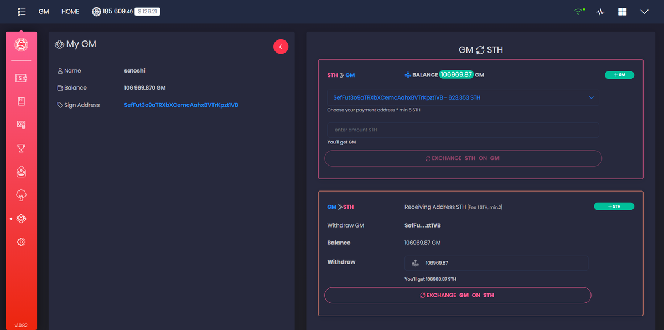
Task: Open the STH payment address dropdown
Action: (x=463, y=97)
